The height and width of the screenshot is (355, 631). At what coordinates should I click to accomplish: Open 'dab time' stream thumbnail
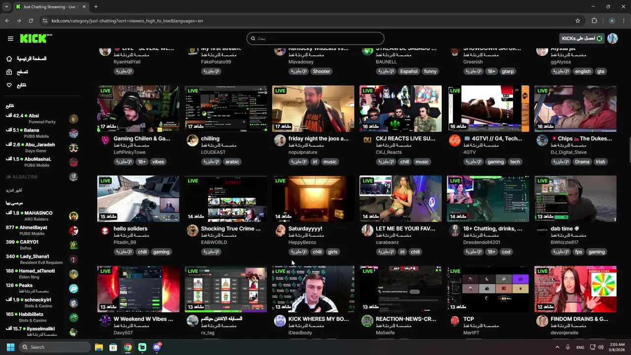pos(575,199)
